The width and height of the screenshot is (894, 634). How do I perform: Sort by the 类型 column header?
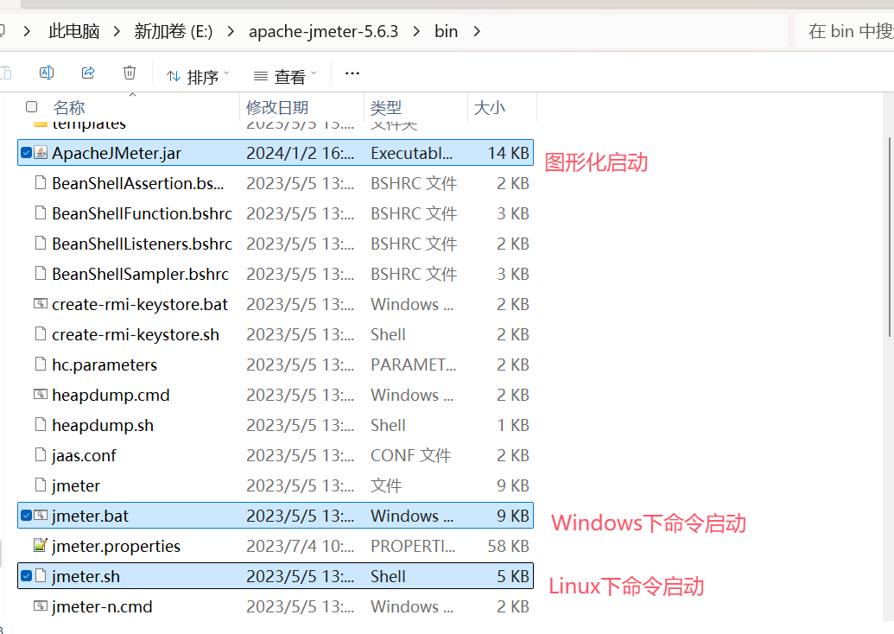(x=386, y=107)
